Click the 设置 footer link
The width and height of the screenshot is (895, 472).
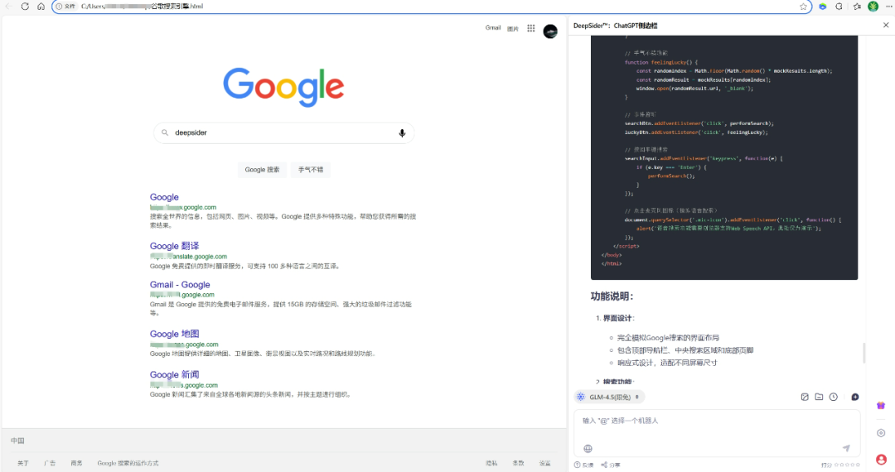tap(545, 464)
